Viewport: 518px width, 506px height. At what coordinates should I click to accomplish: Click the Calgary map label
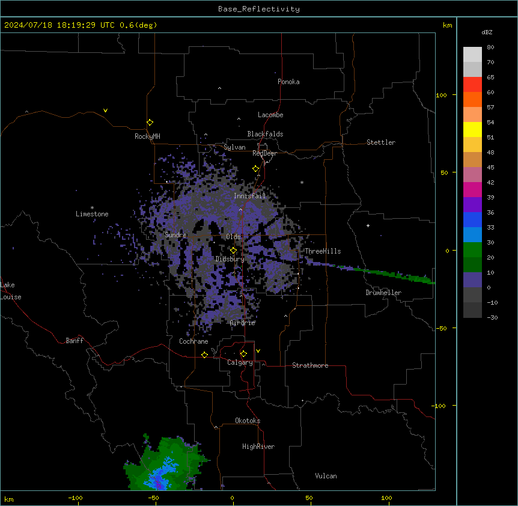(240, 362)
